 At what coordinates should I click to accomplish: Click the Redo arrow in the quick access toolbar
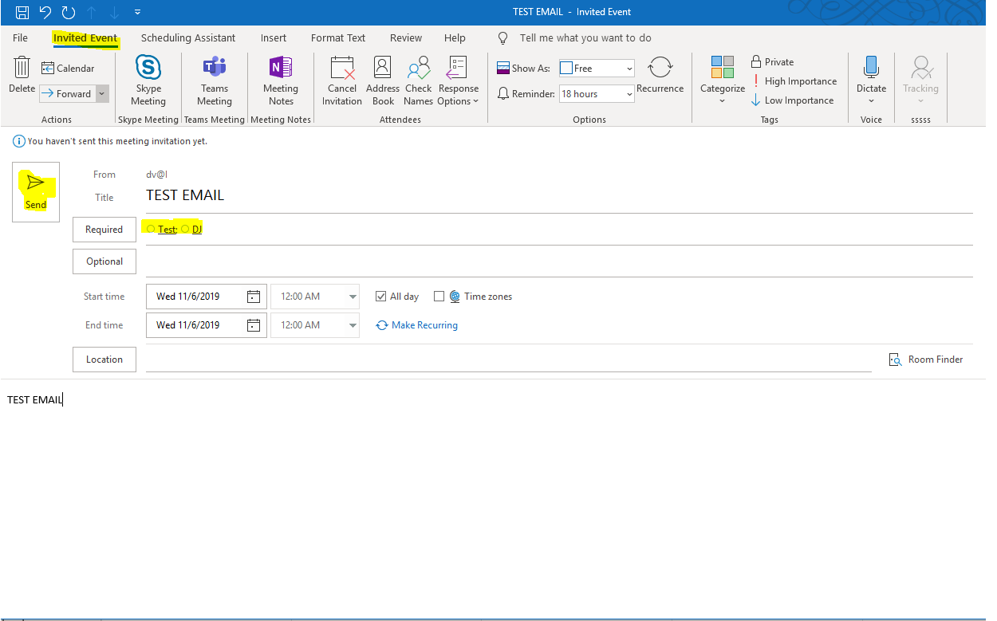[69, 12]
